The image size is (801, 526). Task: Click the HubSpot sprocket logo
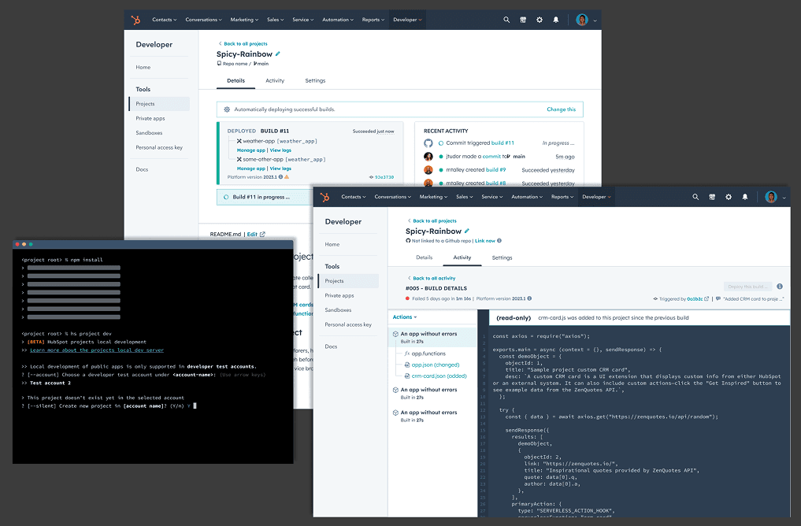(x=324, y=198)
